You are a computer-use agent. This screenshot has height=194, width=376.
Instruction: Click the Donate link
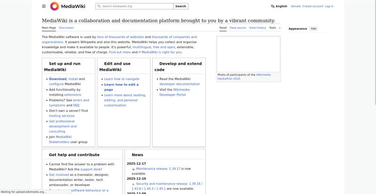click(296, 6)
